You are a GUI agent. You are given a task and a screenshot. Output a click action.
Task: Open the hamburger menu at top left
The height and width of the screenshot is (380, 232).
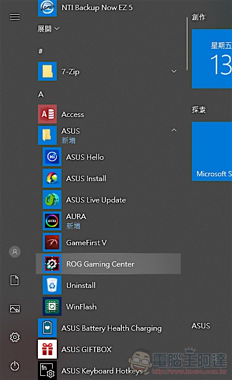[15, 17]
